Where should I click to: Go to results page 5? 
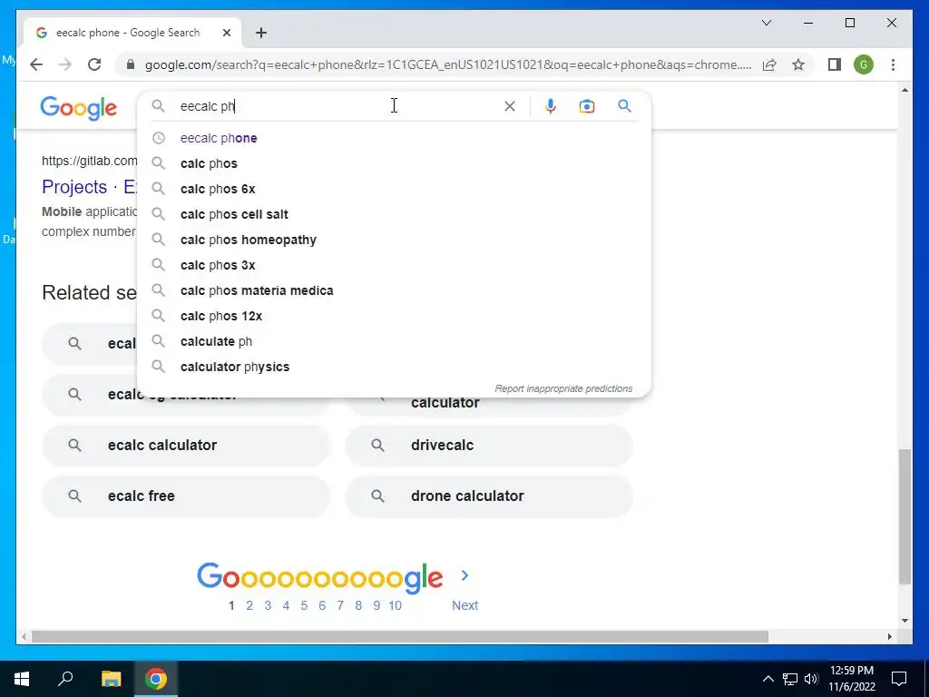[304, 605]
